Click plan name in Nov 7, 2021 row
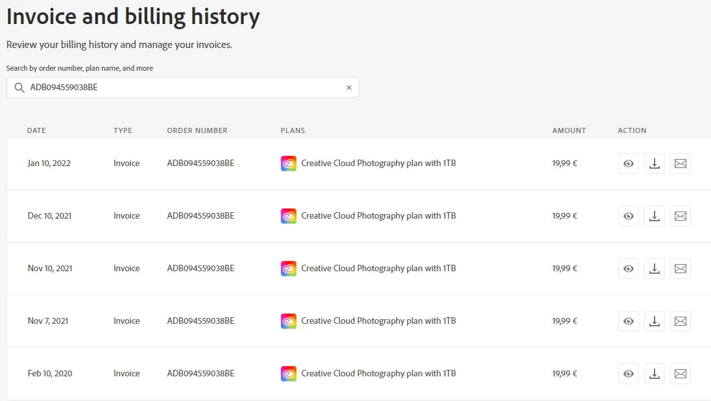This screenshot has height=401, width=711. pos(379,321)
